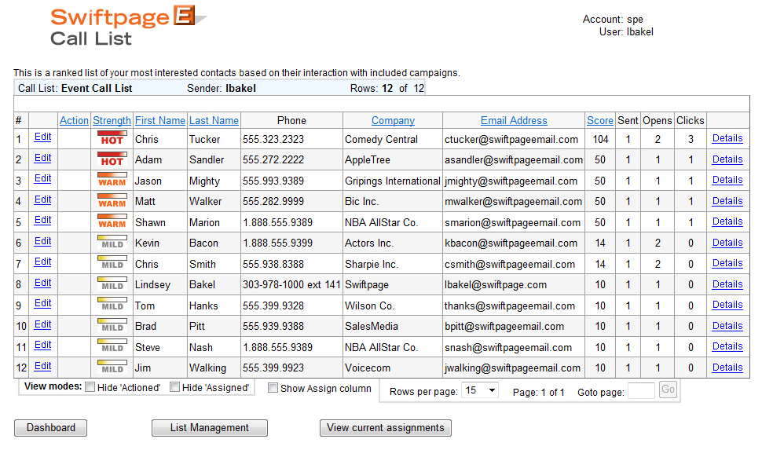This screenshot has height=450, width=762.
Task: View Details for Tom Hanks
Action: (x=727, y=305)
